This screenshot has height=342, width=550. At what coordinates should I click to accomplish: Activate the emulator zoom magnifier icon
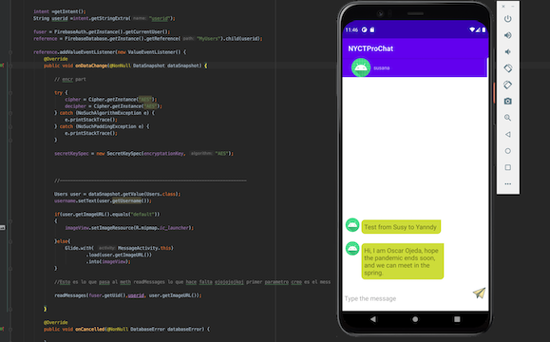507,118
